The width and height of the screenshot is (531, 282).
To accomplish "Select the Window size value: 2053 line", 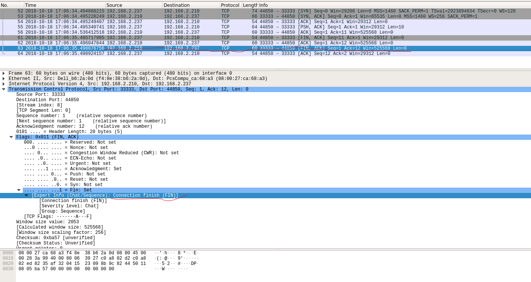I will click(x=48, y=222).
